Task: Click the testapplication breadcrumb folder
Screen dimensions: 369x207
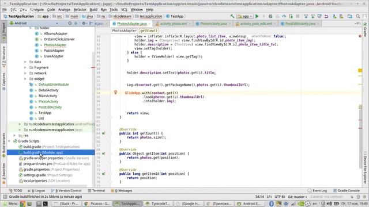Action: 149,16
